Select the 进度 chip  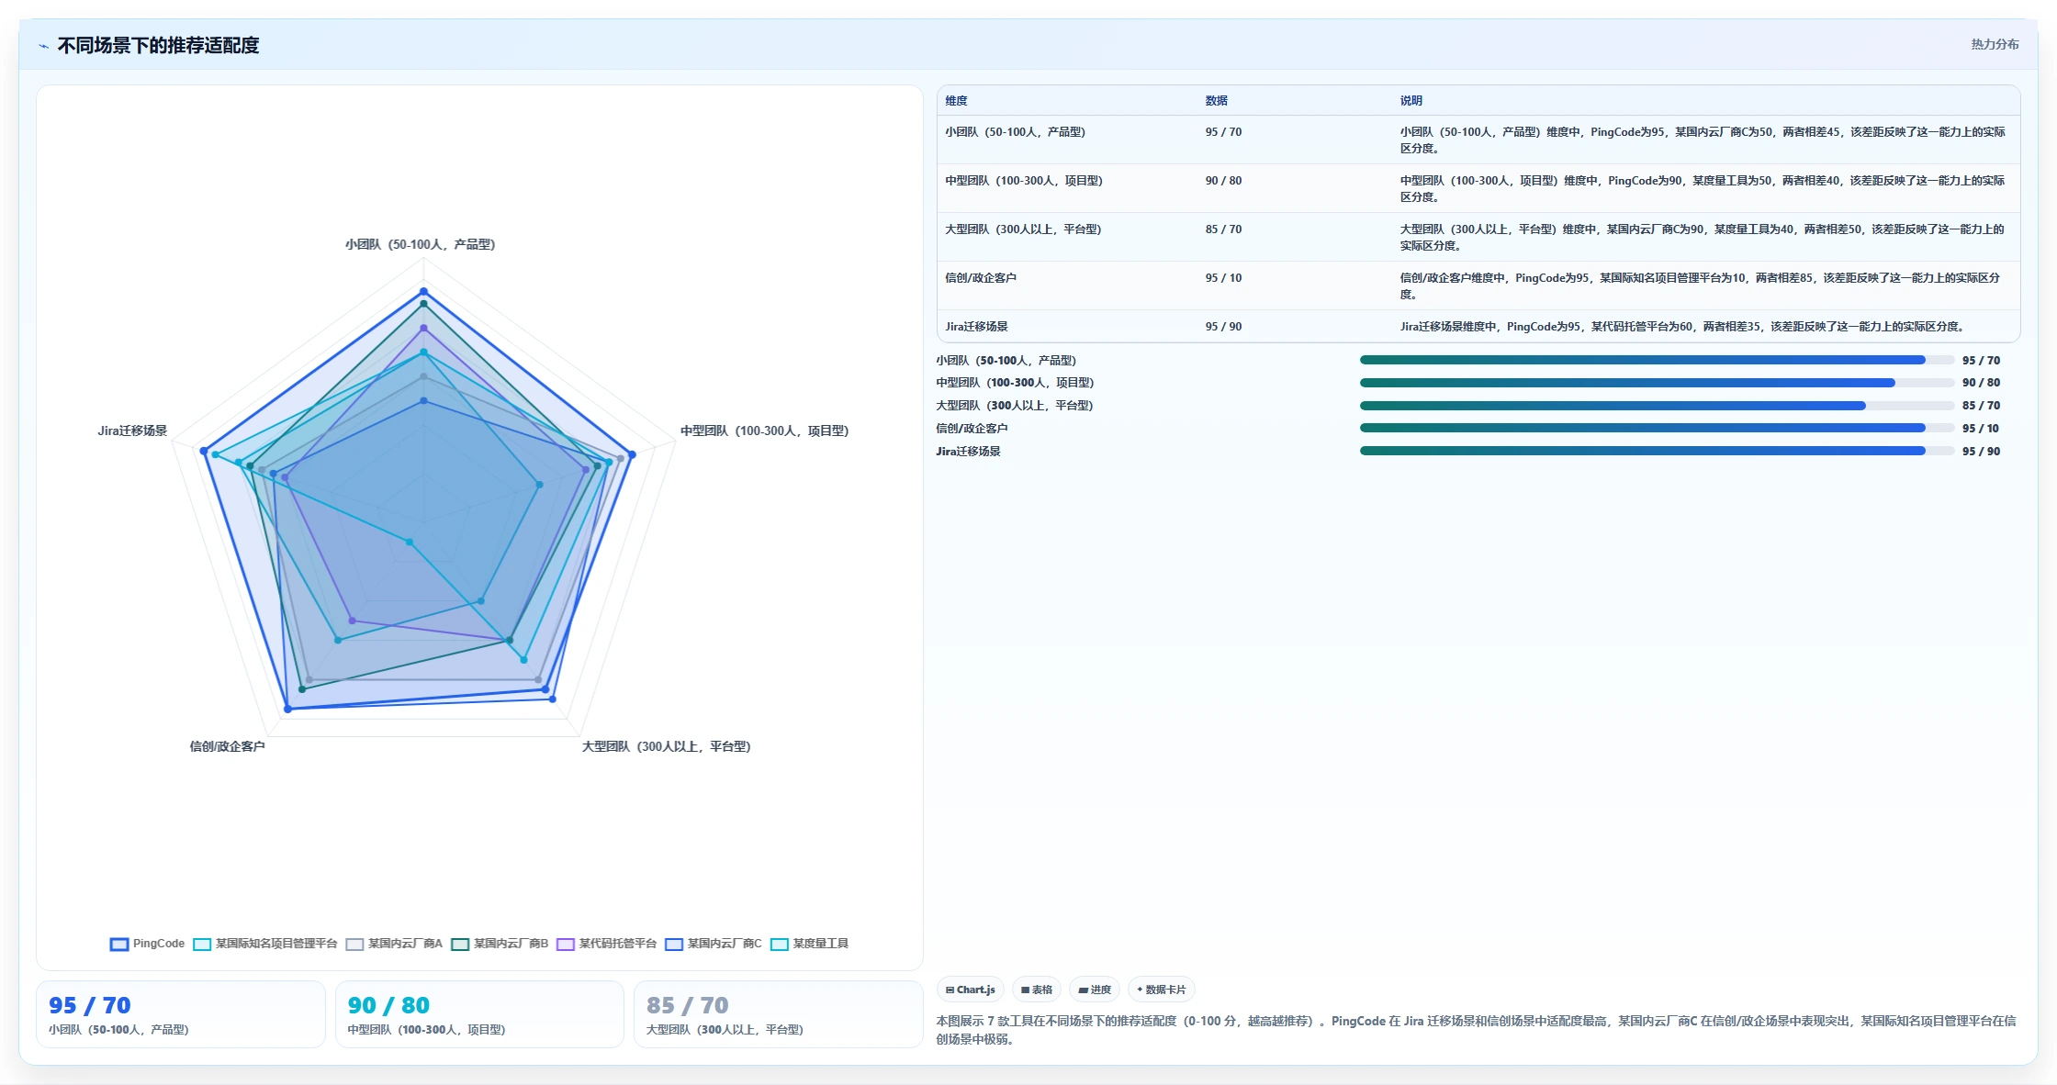(x=1095, y=990)
